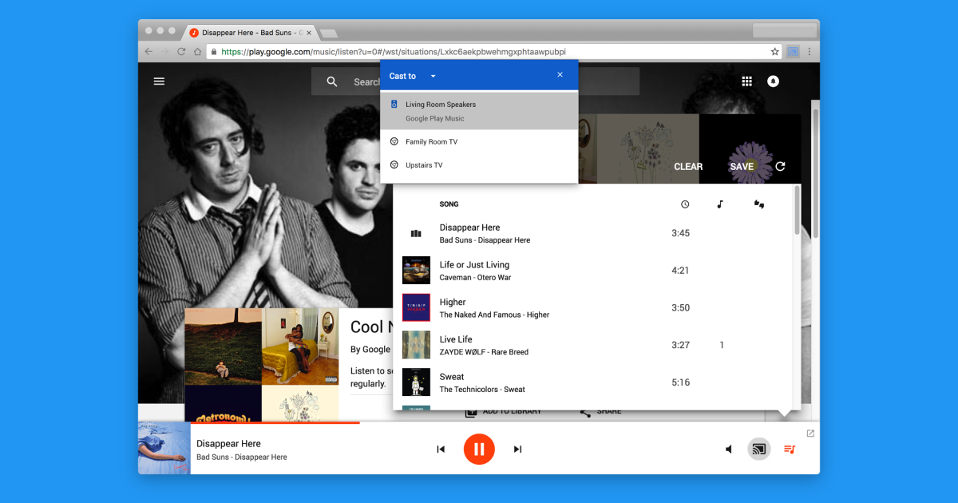Click the Life or Just Living album art
The image size is (958, 503).
point(416,270)
